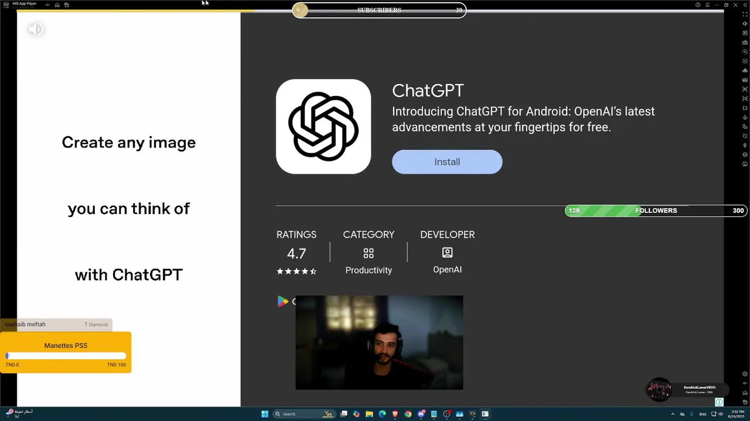Open the hamburger menu in title bar

707,5
